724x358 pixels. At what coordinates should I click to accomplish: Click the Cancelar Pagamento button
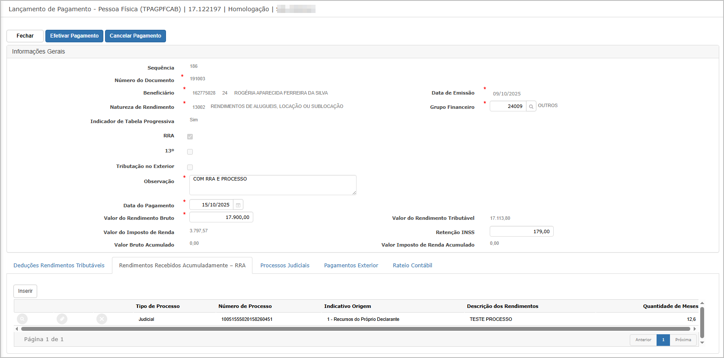click(x=135, y=36)
